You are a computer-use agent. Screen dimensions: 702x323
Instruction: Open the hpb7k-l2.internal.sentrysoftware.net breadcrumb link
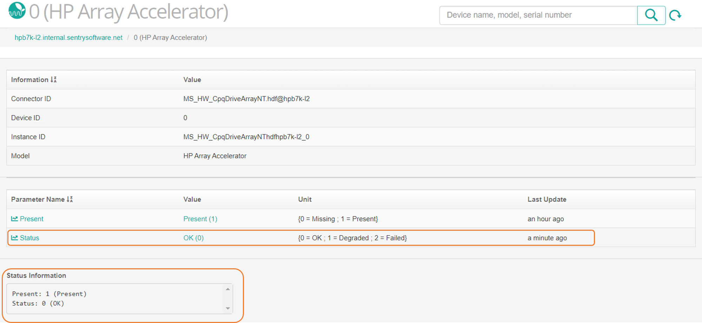[x=68, y=38]
